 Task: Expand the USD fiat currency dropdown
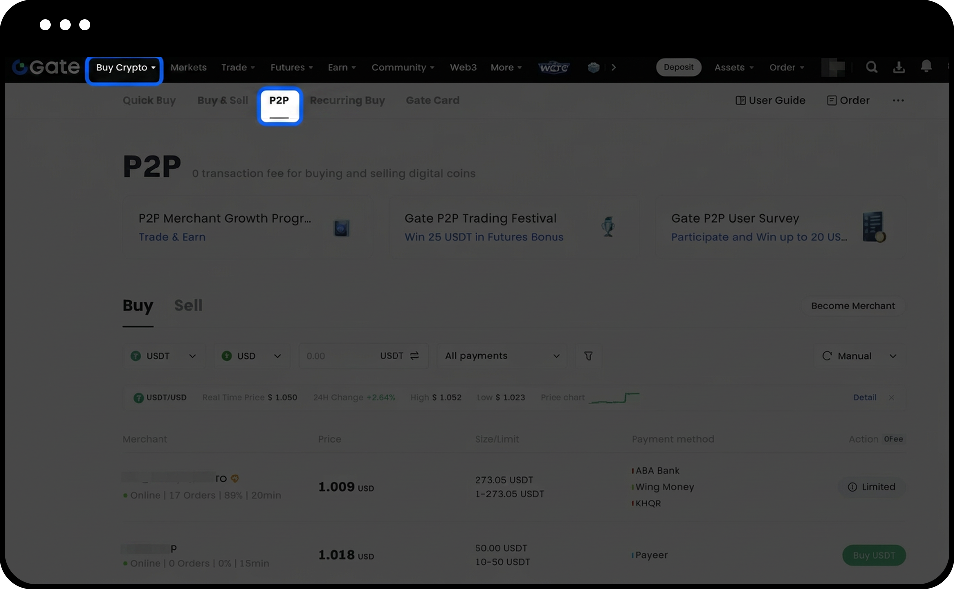click(x=251, y=356)
